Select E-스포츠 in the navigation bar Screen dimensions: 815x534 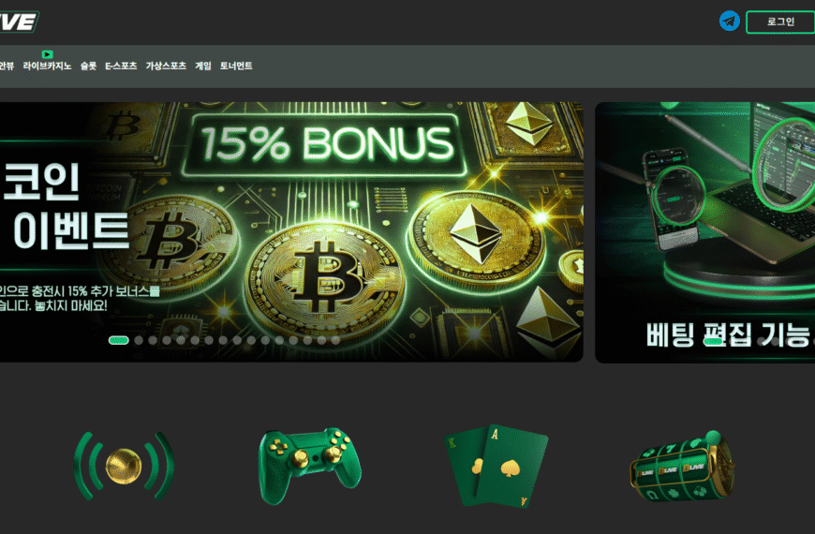tap(121, 66)
